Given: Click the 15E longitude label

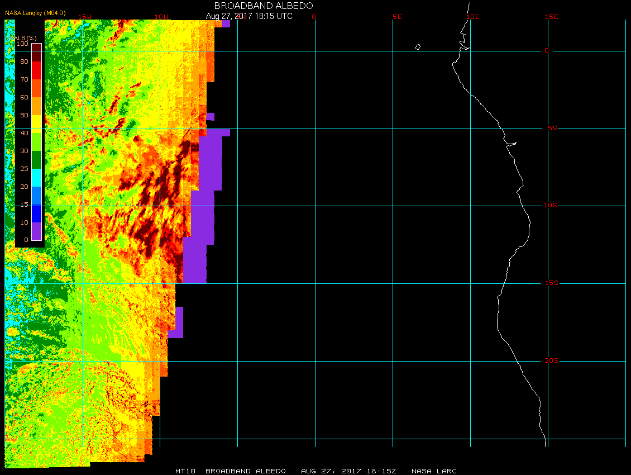Looking at the screenshot, I should pos(551,17).
